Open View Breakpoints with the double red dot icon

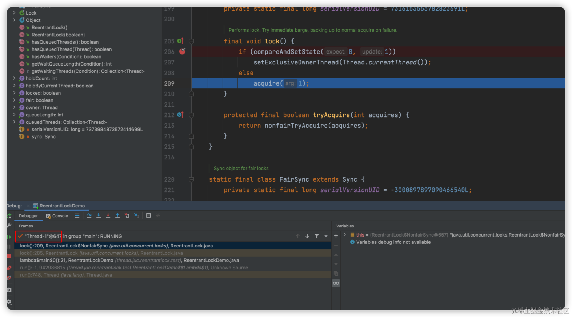pos(9,268)
